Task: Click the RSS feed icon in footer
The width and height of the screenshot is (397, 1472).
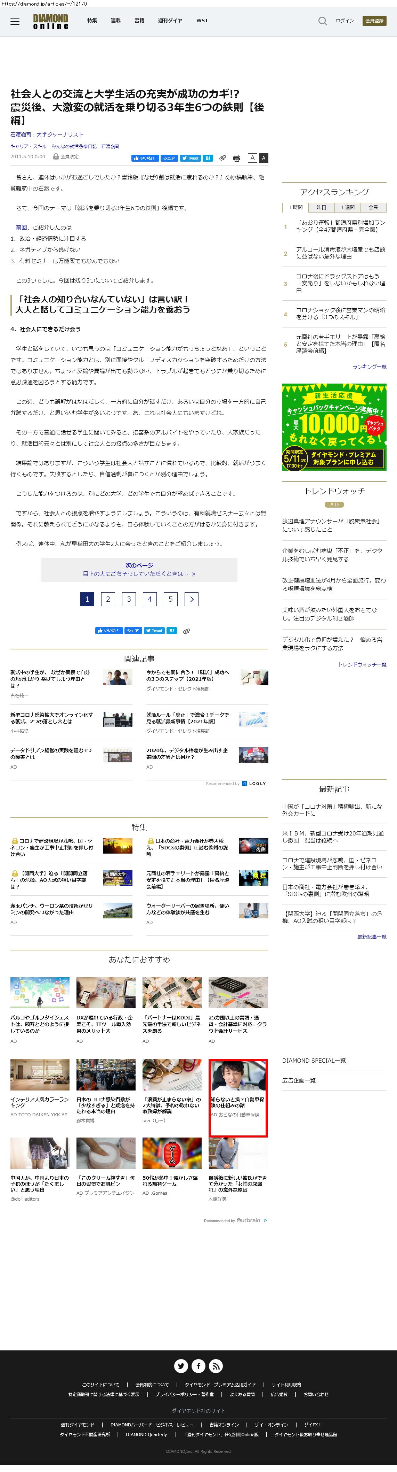Action: 216,1366
